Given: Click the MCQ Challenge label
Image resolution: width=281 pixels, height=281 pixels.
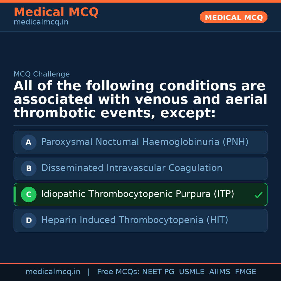Looking at the screenshot, I should 42,74.
